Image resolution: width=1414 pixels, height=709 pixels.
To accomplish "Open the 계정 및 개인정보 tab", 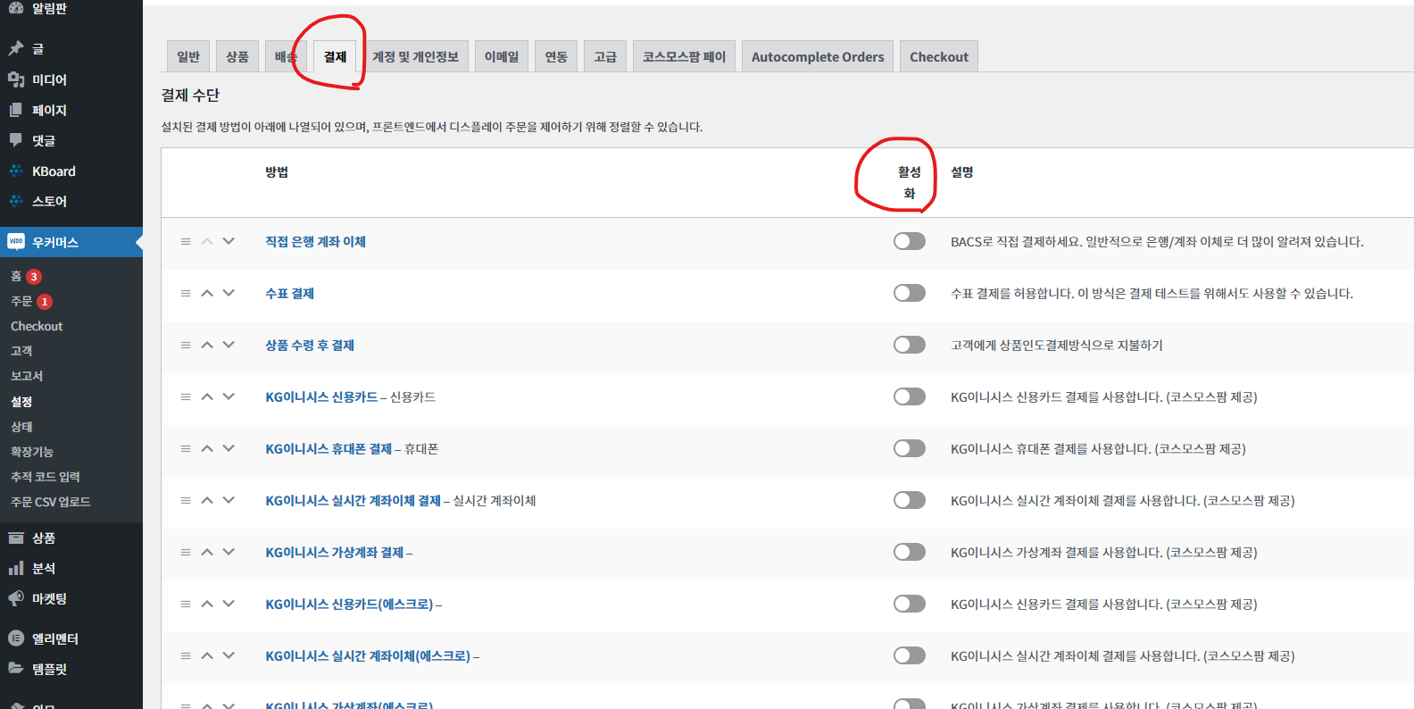I will (x=415, y=56).
